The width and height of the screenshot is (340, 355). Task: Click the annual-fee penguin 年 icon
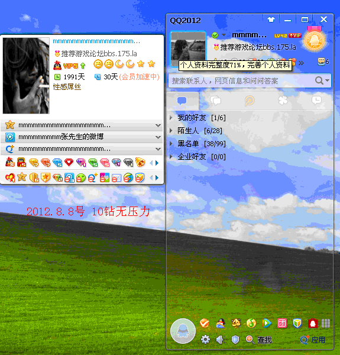point(10,162)
